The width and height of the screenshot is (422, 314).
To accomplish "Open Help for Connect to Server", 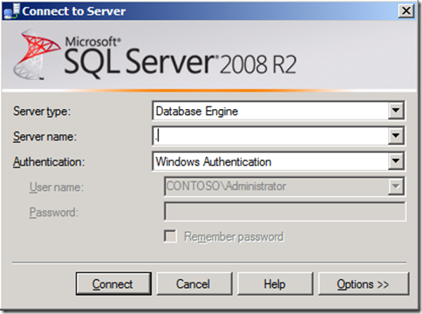I will point(275,283).
